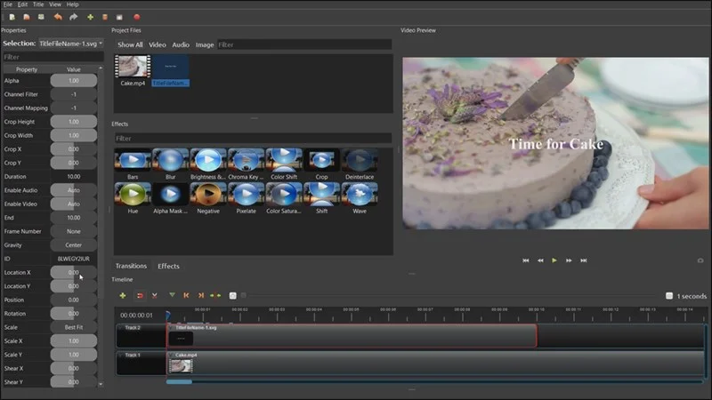Click center the timeline on playhead icon
Screen dimensions: 712x400
pyautogui.click(x=215, y=296)
